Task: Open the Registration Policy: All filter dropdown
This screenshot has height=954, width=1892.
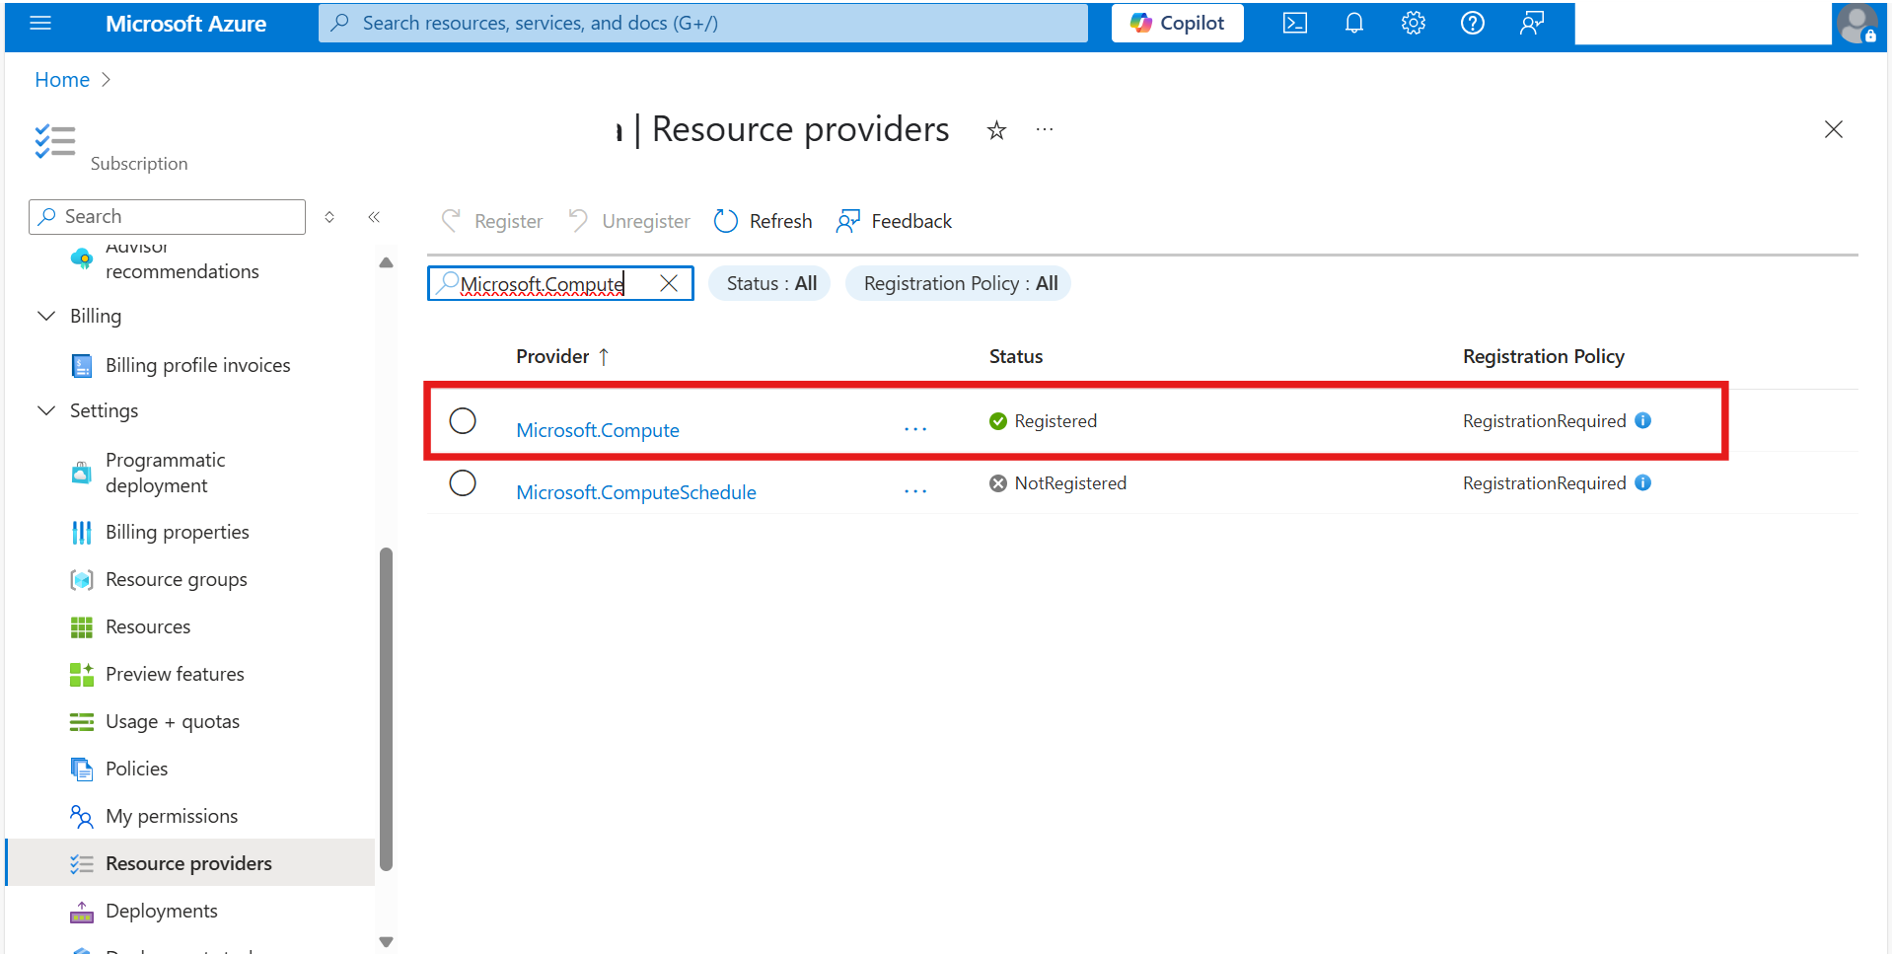Action: pyautogui.click(x=957, y=283)
